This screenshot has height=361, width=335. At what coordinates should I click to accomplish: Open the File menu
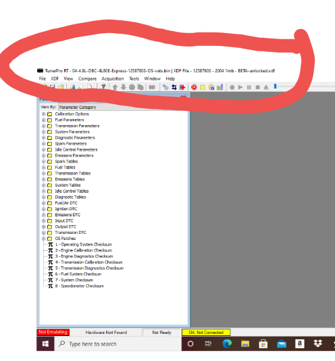tap(43, 78)
